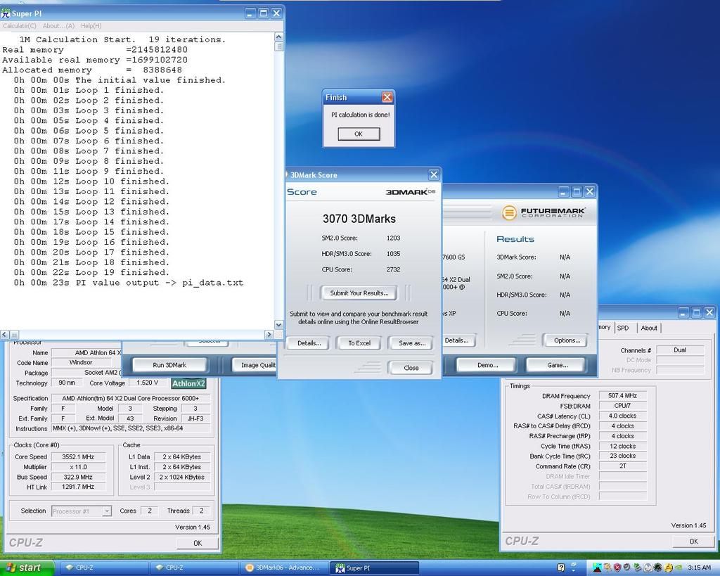Click the Level 2 cache value 2 x 1024 KBytes
This screenshot has height=576, width=720.
(182, 477)
